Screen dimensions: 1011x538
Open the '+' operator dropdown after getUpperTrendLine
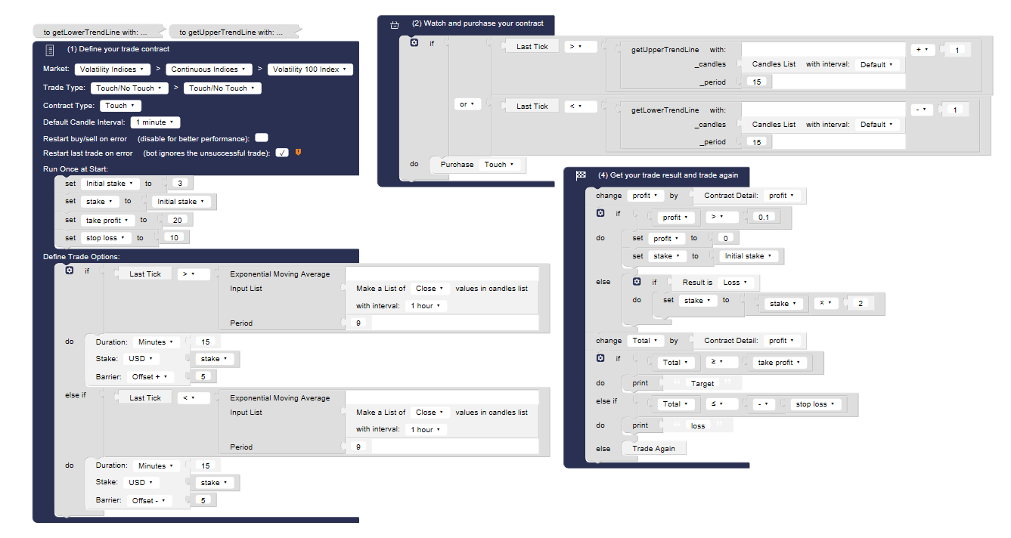pyautogui.click(x=923, y=50)
